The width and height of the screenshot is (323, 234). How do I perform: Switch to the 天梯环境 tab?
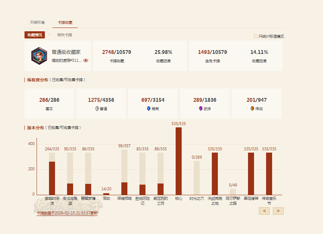[x=37, y=23]
